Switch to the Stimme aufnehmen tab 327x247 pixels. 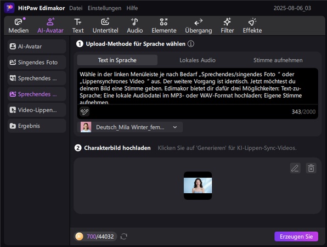[278, 60]
